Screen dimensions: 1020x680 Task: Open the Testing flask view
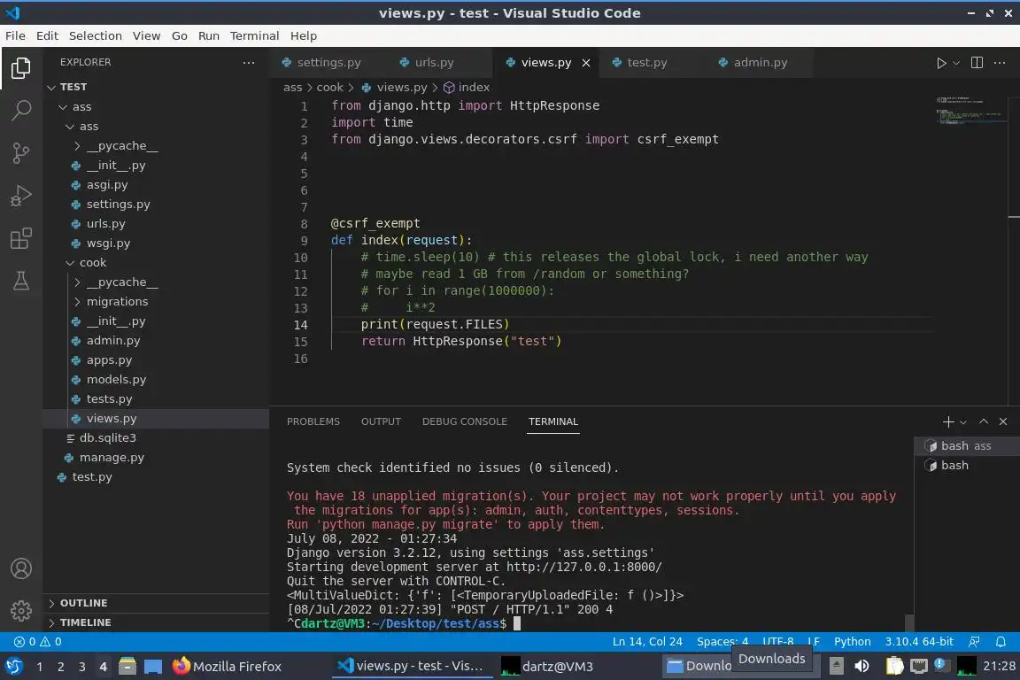(21, 281)
